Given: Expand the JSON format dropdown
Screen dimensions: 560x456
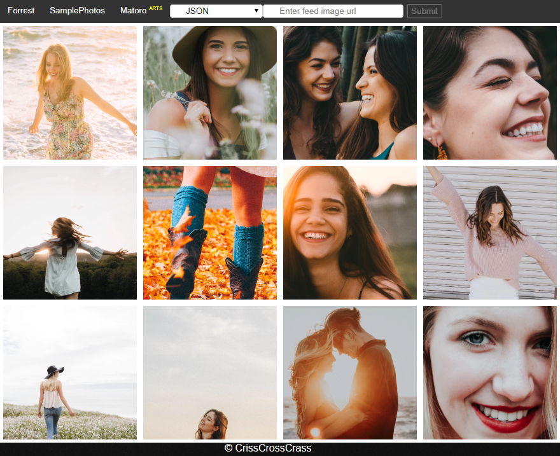Looking at the screenshot, I should pyautogui.click(x=216, y=11).
